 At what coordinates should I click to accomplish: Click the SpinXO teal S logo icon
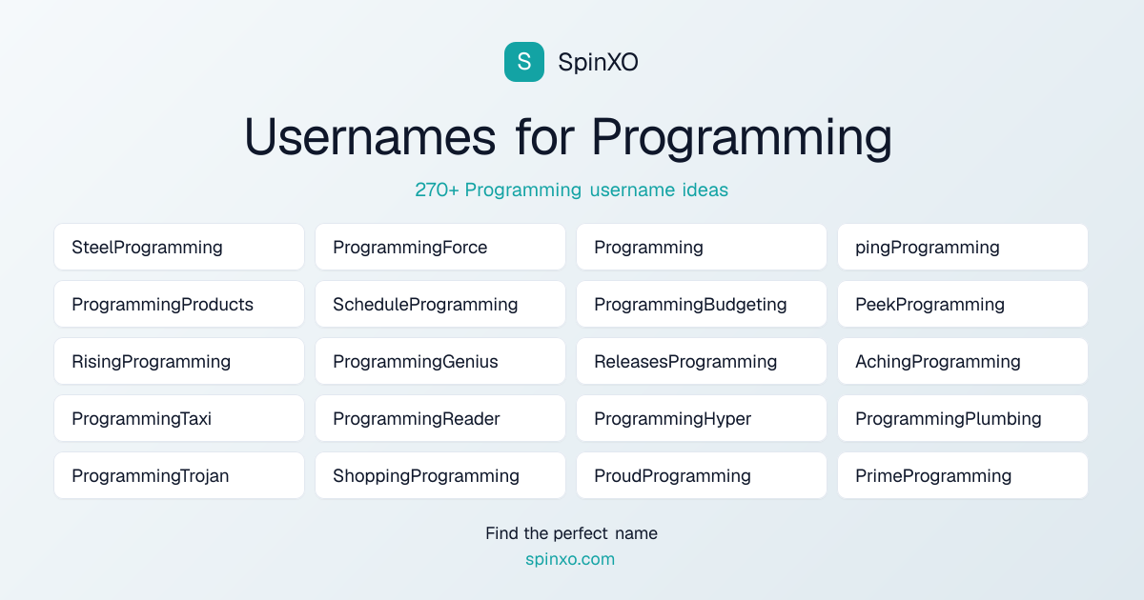click(524, 62)
